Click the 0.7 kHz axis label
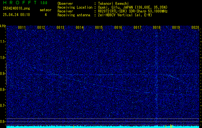Screen dimensions: 202x128 [x=3, y=106]
